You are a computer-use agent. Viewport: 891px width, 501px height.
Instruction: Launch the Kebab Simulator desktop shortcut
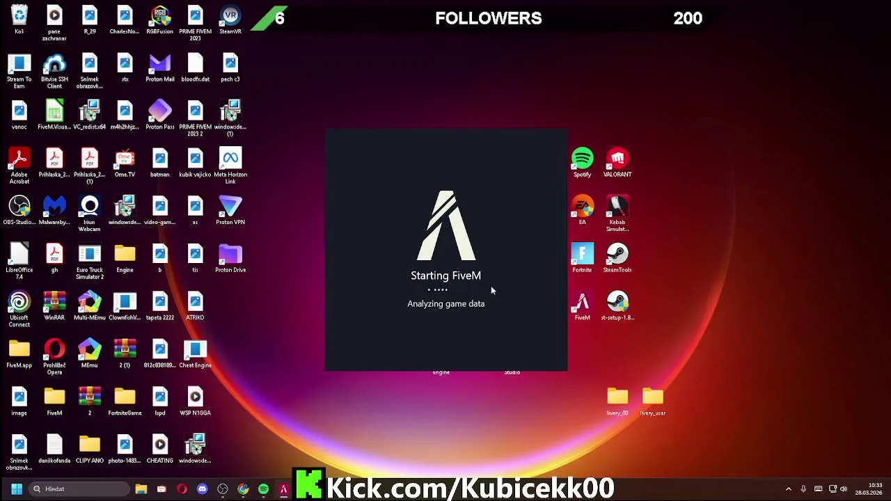(x=617, y=214)
